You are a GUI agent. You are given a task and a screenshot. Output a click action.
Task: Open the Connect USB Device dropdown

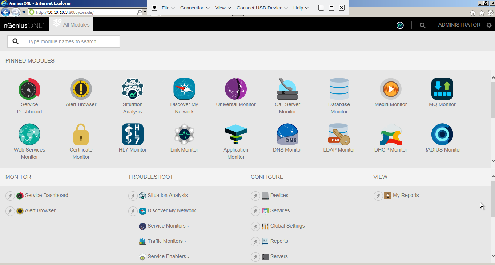(x=262, y=8)
